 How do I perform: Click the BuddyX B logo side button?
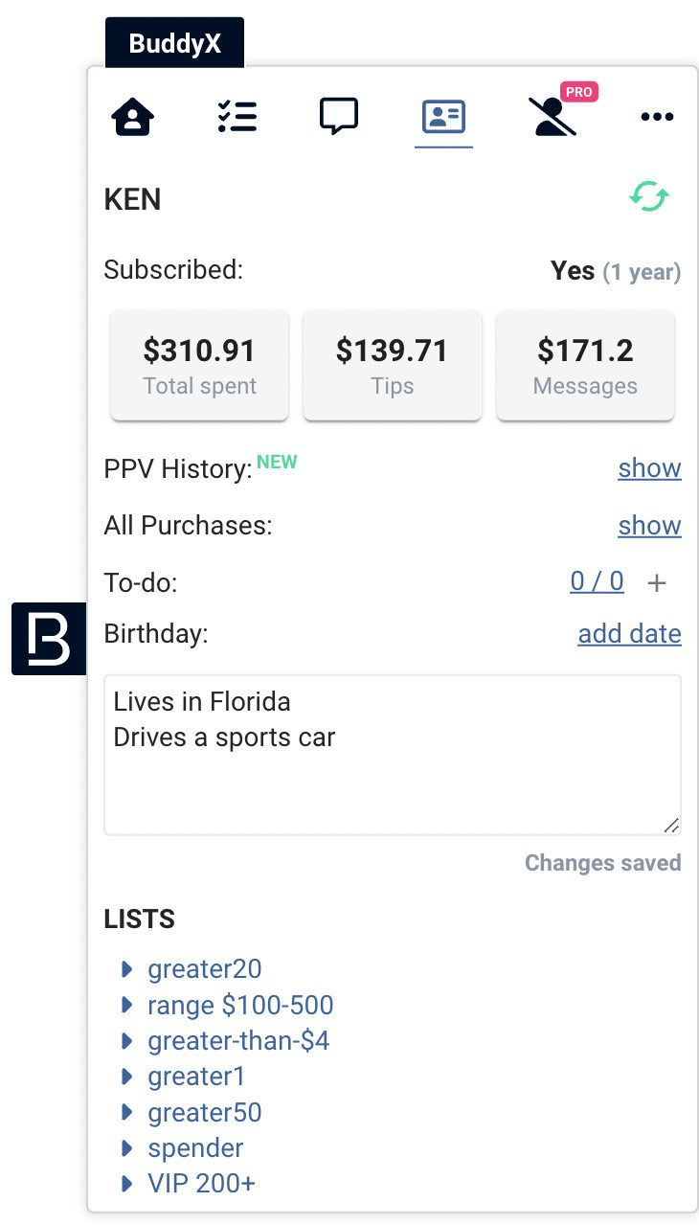[49, 639]
